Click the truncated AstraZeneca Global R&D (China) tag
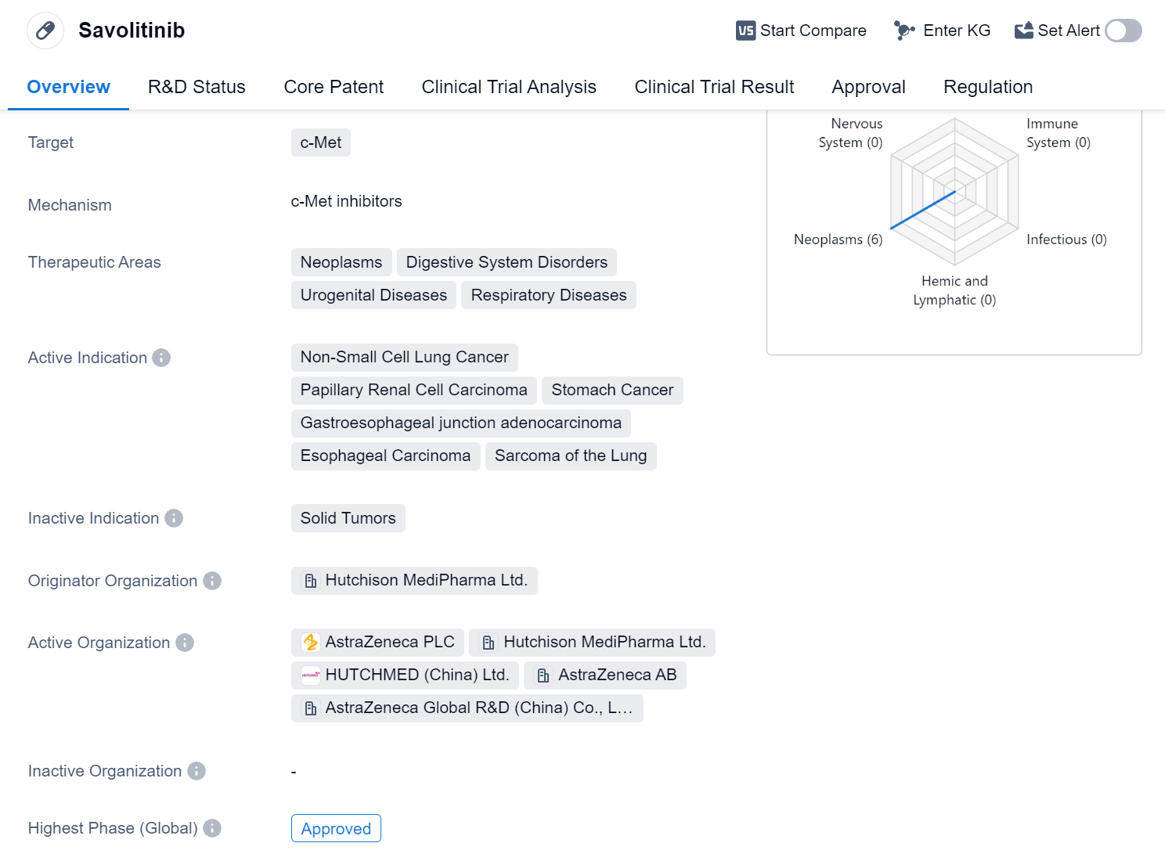 pyautogui.click(x=467, y=708)
